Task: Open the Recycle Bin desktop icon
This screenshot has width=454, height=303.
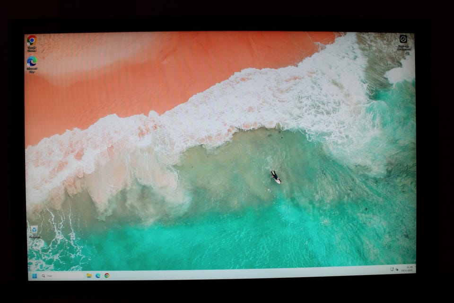Action: click(34, 232)
